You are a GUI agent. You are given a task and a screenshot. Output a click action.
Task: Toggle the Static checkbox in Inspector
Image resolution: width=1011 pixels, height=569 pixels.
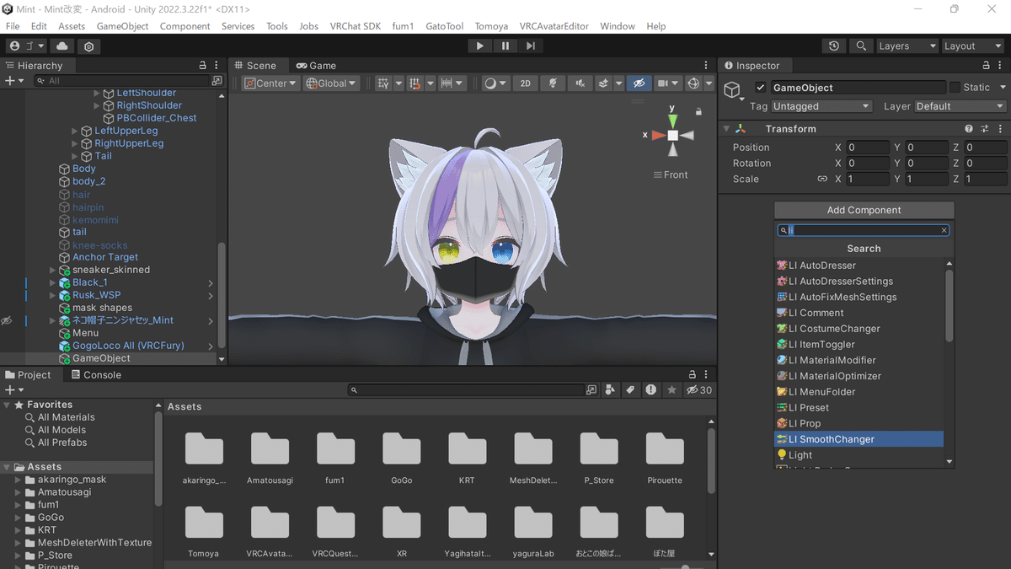click(x=955, y=88)
